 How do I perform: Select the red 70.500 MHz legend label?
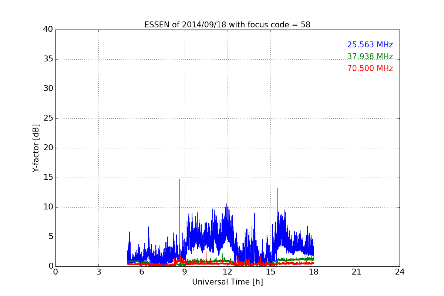coord(370,68)
